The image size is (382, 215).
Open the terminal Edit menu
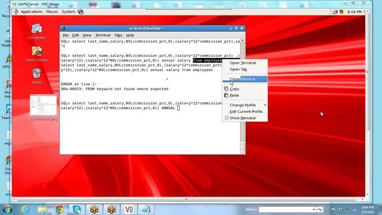75,35
